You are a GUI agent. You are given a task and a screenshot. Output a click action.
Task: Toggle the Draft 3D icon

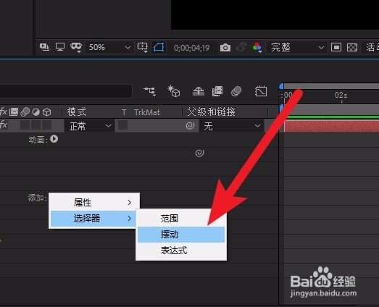click(174, 91)
